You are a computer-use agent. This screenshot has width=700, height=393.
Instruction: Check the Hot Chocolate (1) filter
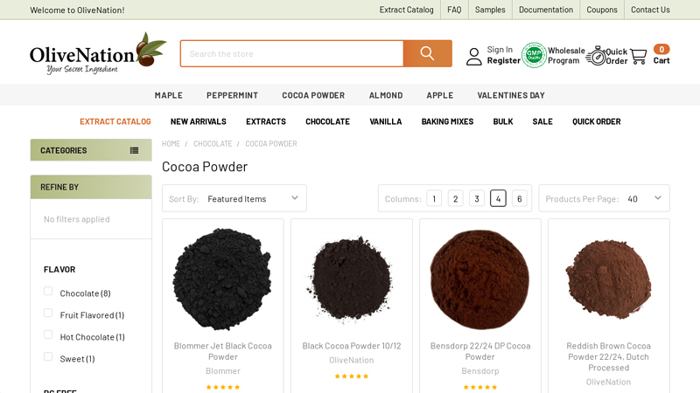pyautogui.click(x=48, y=334)
